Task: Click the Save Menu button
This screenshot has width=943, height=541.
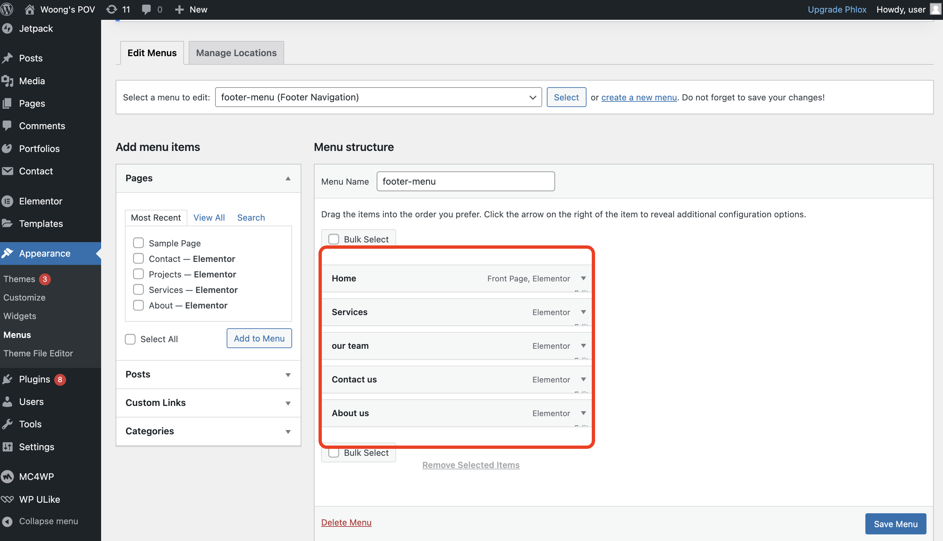Action: [895, 523]
